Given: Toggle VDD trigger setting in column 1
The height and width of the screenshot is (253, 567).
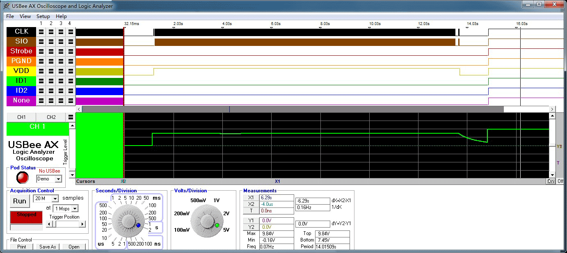Looking at the screenshot, I should [41, 71].
